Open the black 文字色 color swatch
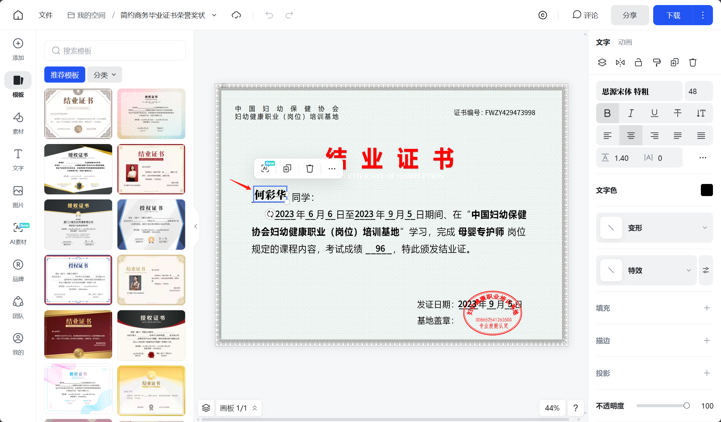721x422 pixels. point(707,190)
